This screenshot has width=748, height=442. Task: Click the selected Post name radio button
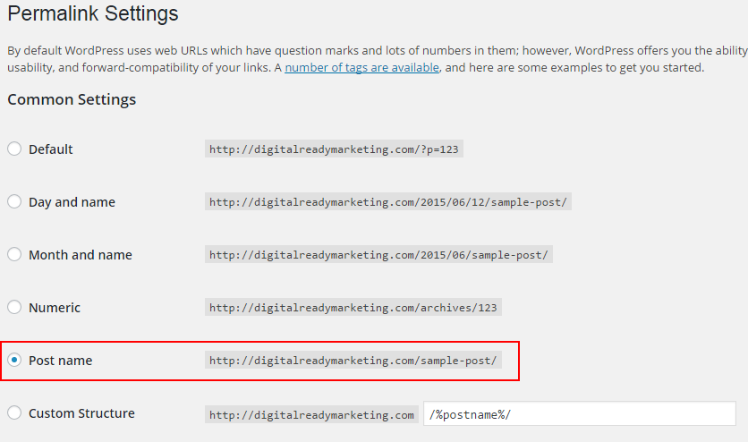point(14,361)
